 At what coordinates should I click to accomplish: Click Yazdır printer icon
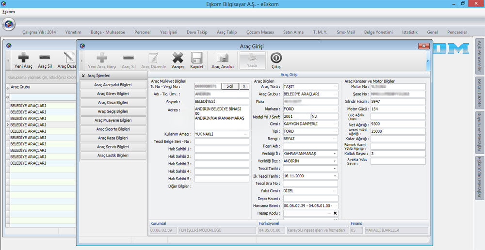(252, 57)
